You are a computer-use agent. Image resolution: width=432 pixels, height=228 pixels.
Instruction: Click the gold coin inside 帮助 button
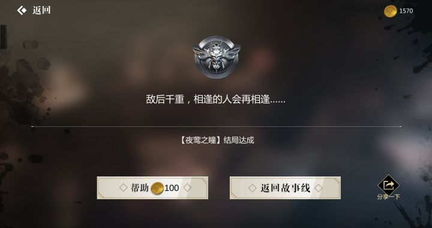tap(157, 188)
